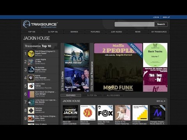This screenshot has height=140, width=187.
Task: Open the MY TRAXSOURCE menu
Action: pos(159,32)
